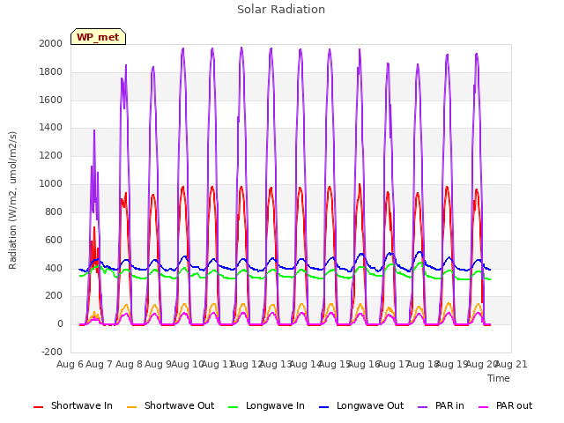The height and width of the screenshot is (423, 564).
Task: Toggle the PAR in legend entry
Action: click(x=441, y=405)
